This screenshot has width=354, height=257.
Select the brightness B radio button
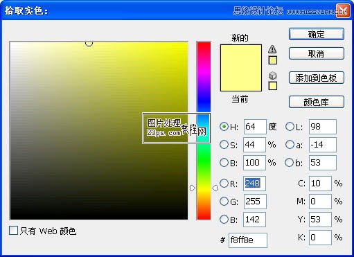(x=224, y=163)
